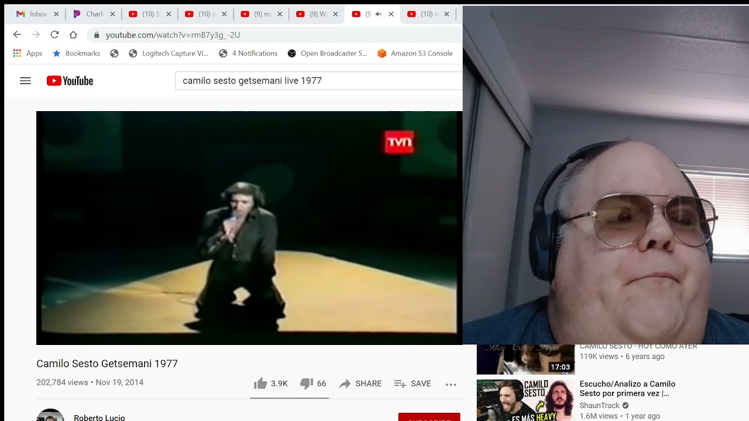
Task: Go forward in browser history
Action: pos(36,34)
